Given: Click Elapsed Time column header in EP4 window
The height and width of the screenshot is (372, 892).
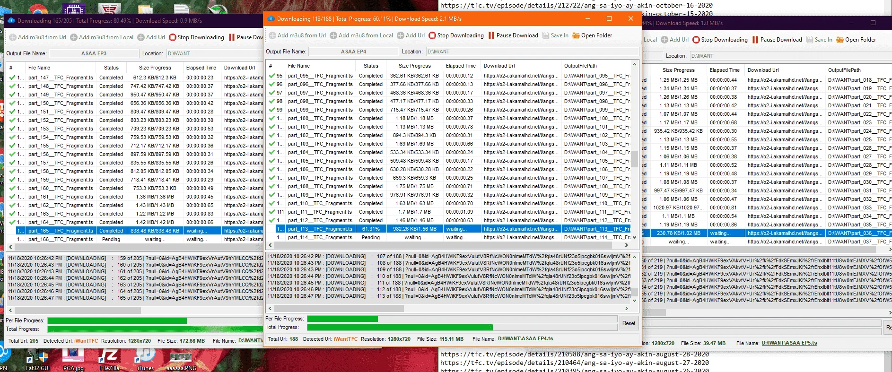Looking at the screenshot, I should tap(461, 66).
